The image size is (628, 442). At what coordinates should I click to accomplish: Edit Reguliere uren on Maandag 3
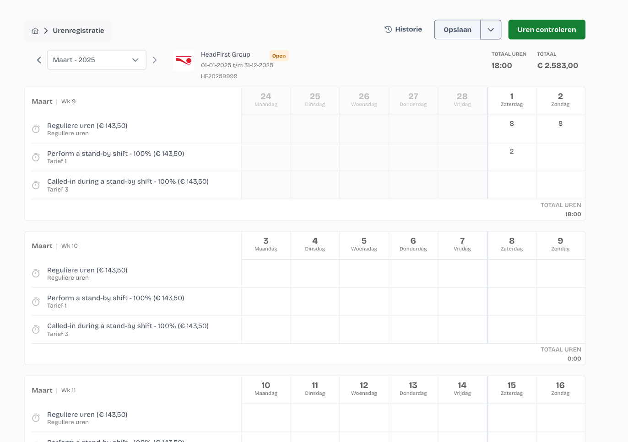[266, 273]
